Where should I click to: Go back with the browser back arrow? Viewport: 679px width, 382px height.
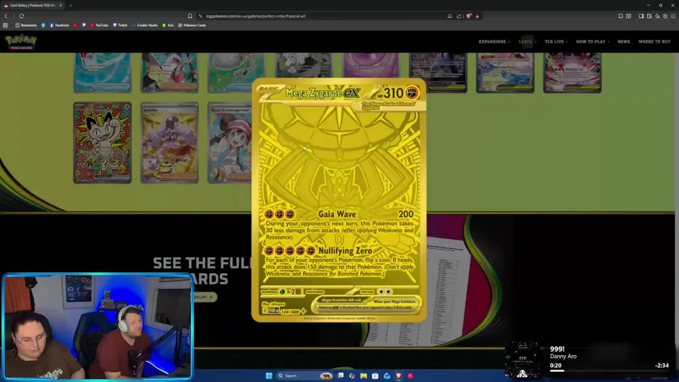pos(6,16)
